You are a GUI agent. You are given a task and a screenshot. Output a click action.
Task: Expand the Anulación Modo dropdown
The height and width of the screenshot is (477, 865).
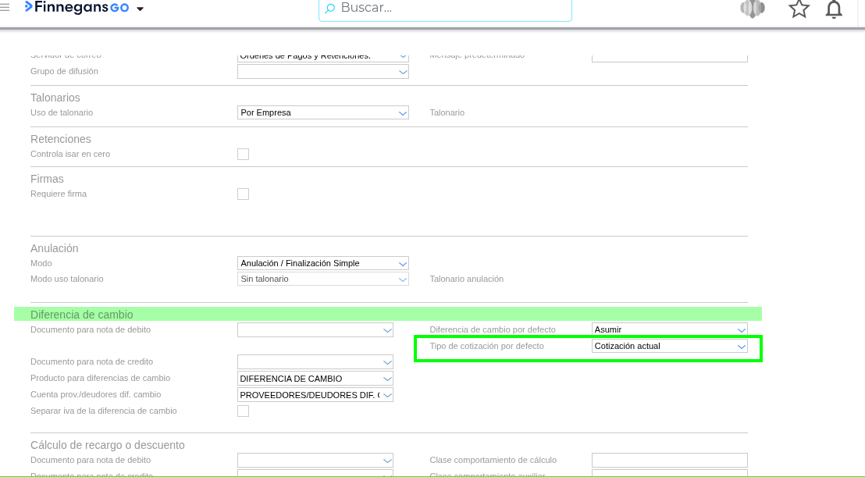(x=322, y=263)
